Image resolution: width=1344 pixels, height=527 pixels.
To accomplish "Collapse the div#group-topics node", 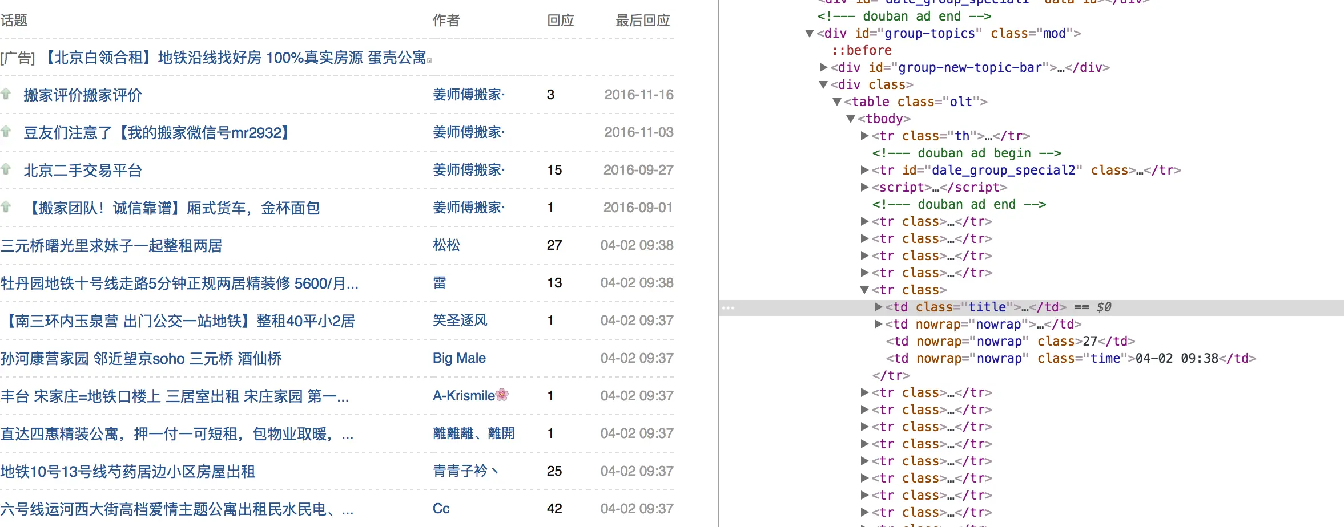I will (x=809, y=34).
